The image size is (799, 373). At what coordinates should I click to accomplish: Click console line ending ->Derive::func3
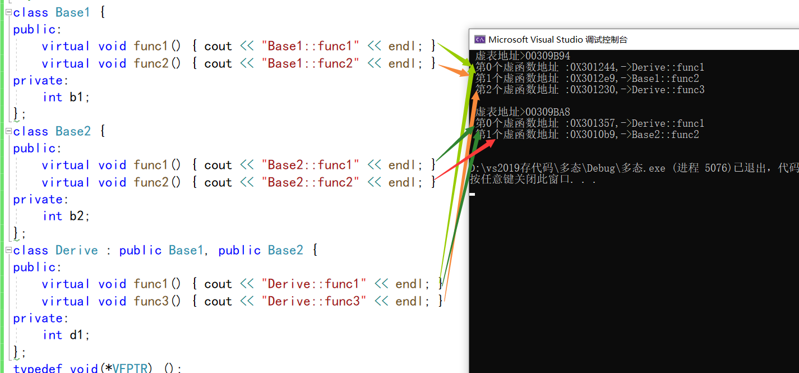pos(590,90)
